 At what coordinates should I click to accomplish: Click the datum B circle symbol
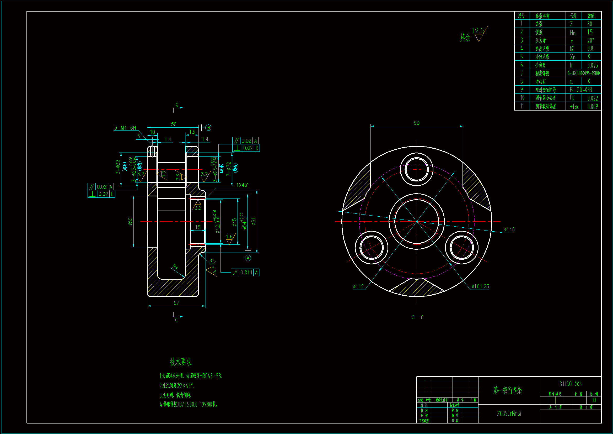click(208, 128)
